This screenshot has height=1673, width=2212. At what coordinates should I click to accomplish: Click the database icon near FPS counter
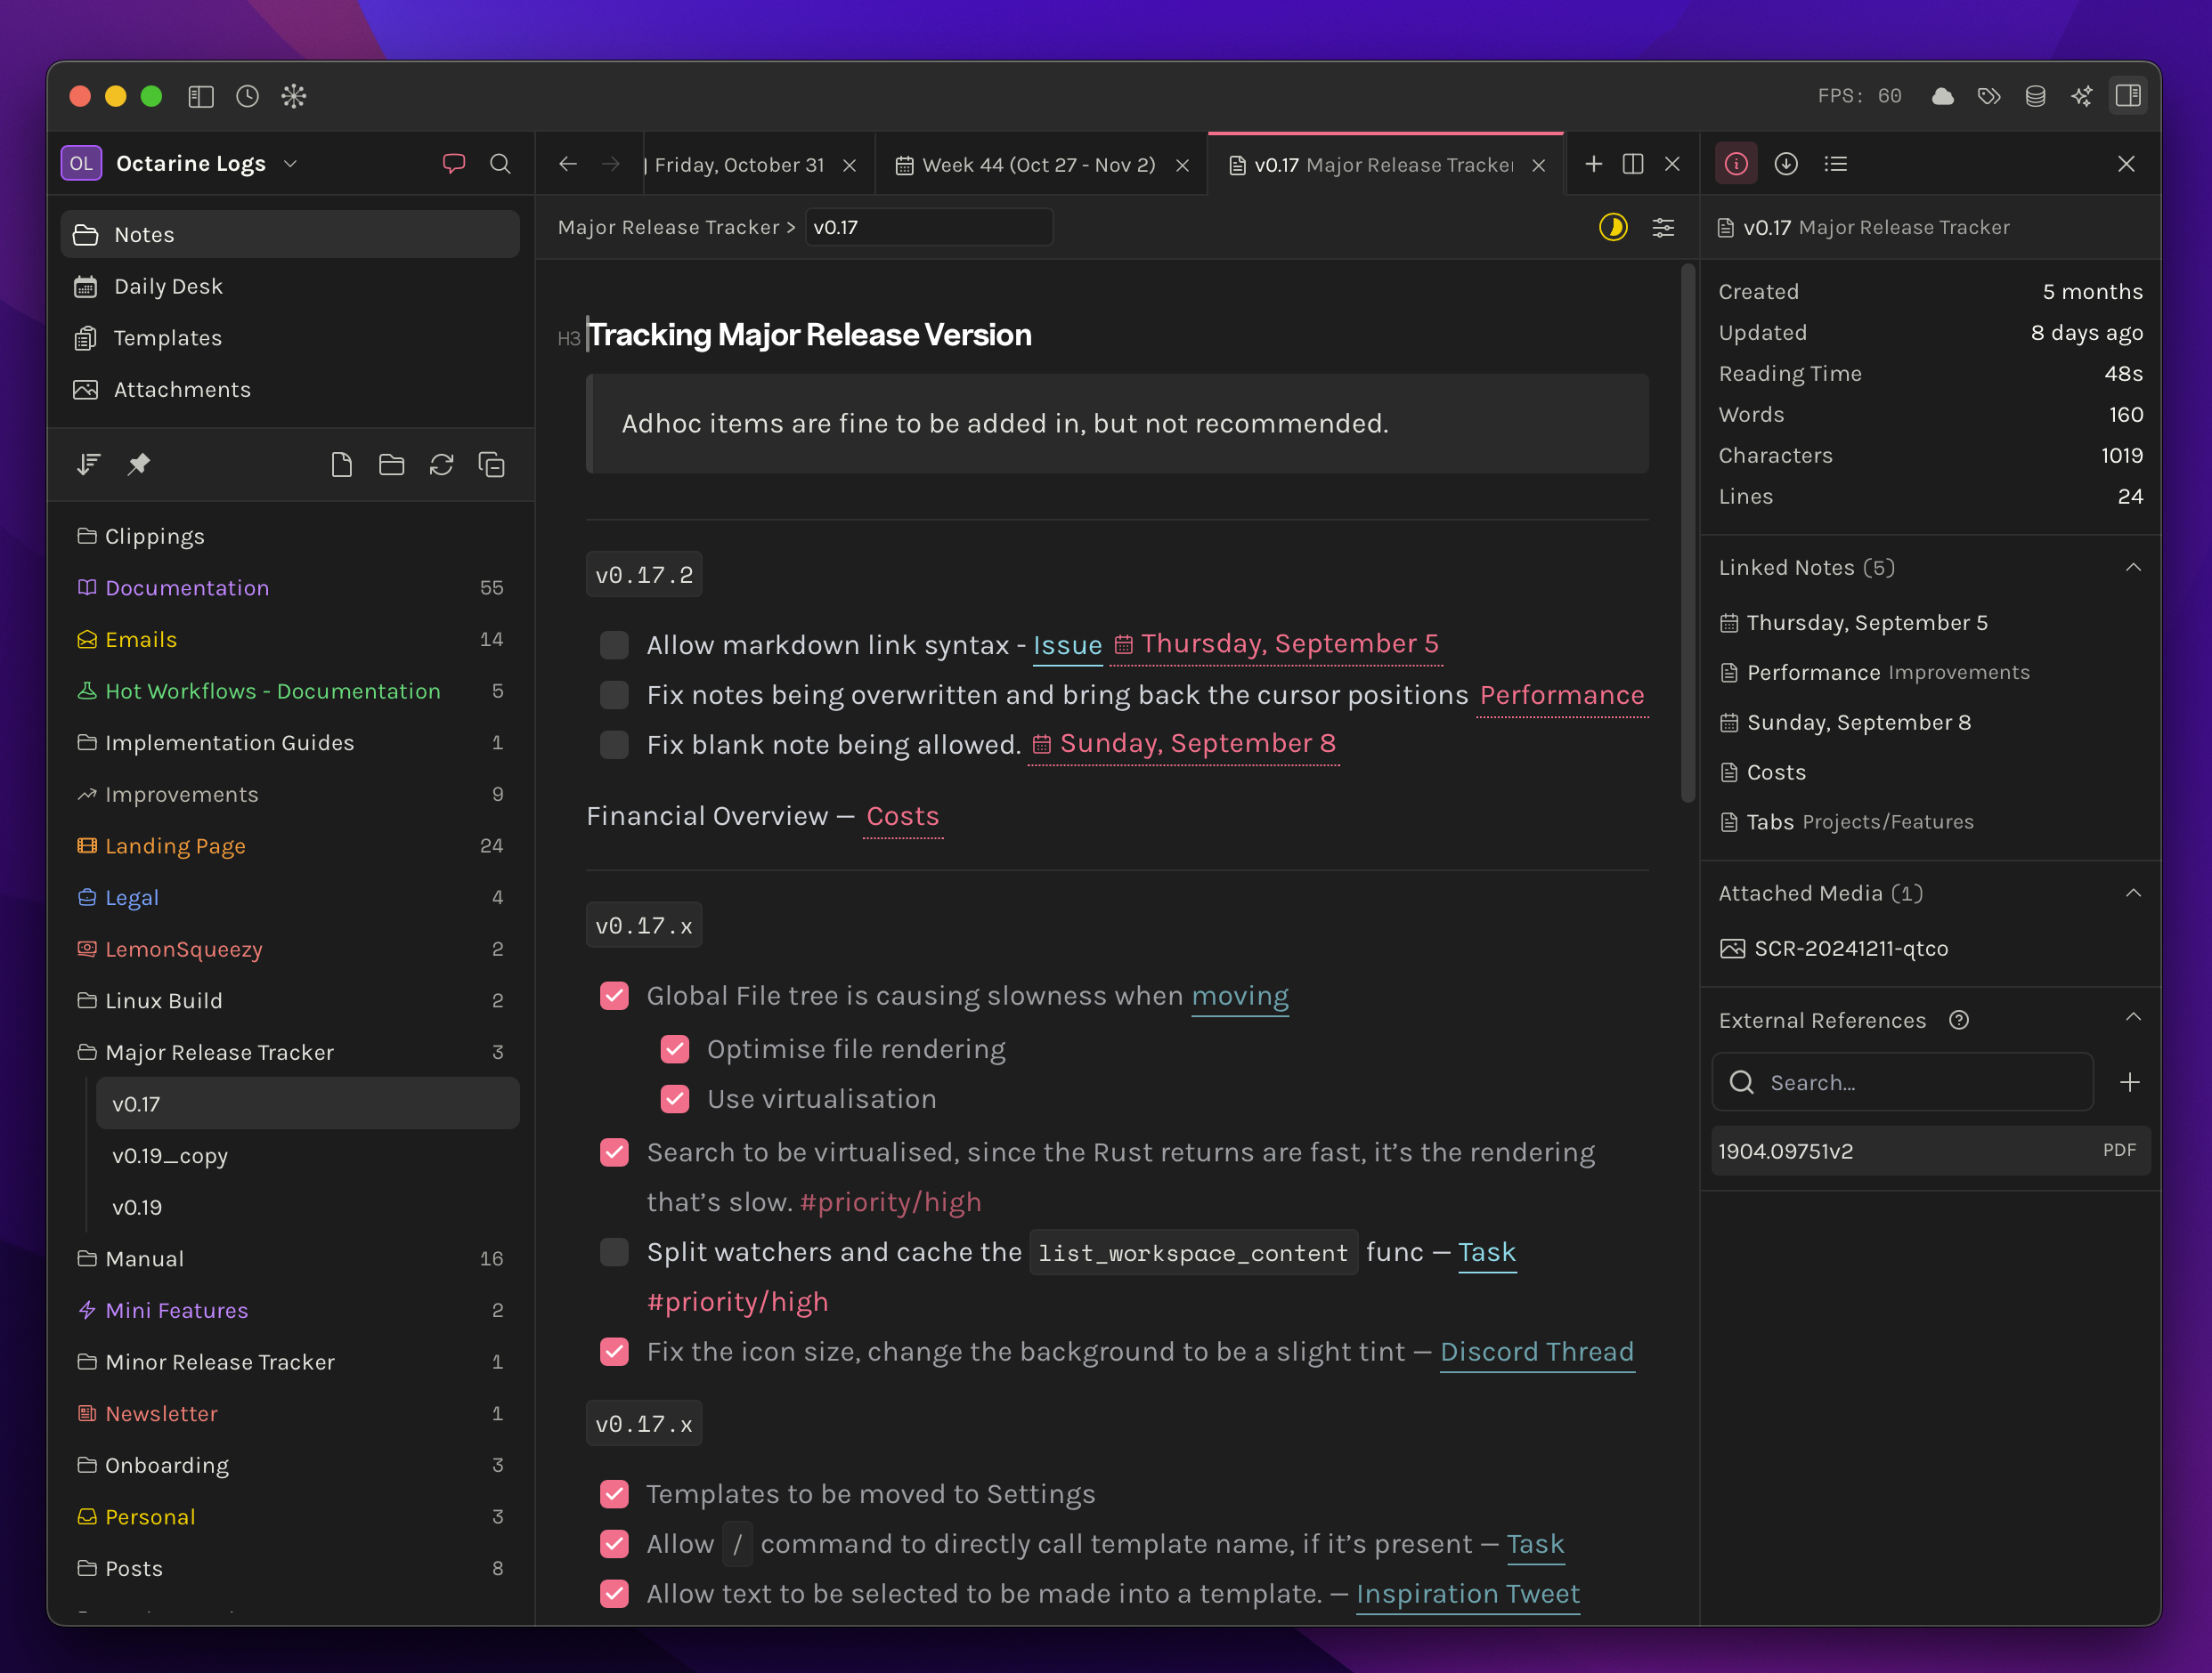[x=2036, y=96]
